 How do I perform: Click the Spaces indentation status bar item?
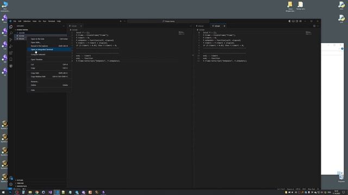tap(290, 189)
